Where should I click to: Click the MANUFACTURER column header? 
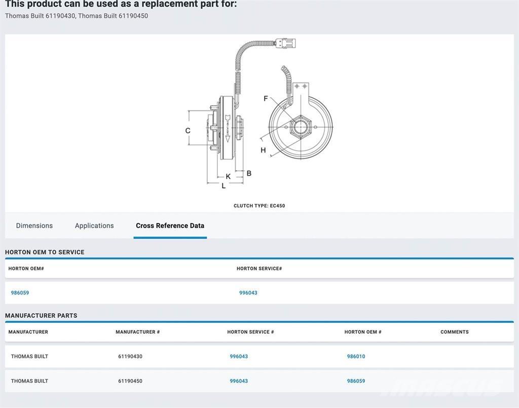(28, 332)
